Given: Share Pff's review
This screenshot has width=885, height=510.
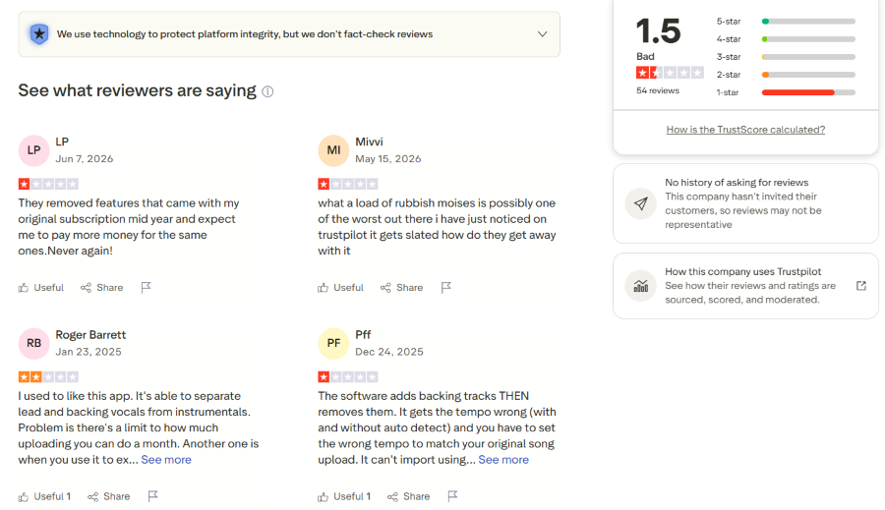Looking at the screenshot, I should coord(408,496).
